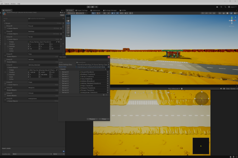Click the Process button
The width and height of the screenshot is (238, 158).
(x=92, y=119)
